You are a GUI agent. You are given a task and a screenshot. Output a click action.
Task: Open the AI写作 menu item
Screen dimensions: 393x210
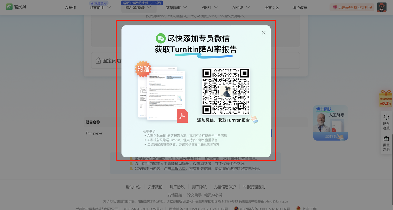(71, 7)
